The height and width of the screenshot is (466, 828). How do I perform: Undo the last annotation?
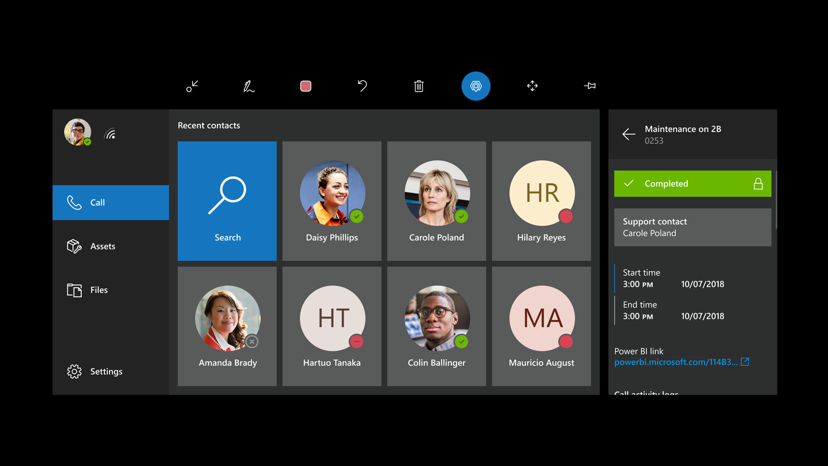pyautogui.click(x=362, y=86)
